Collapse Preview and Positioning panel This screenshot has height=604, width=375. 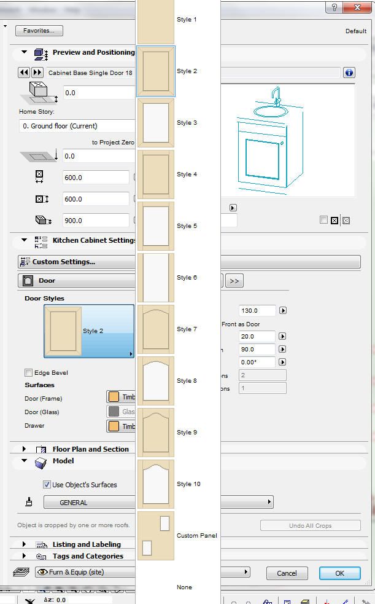click(x=24, y=52)
